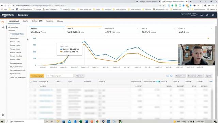Click the Windows taskbar search box

coord(24,122)
